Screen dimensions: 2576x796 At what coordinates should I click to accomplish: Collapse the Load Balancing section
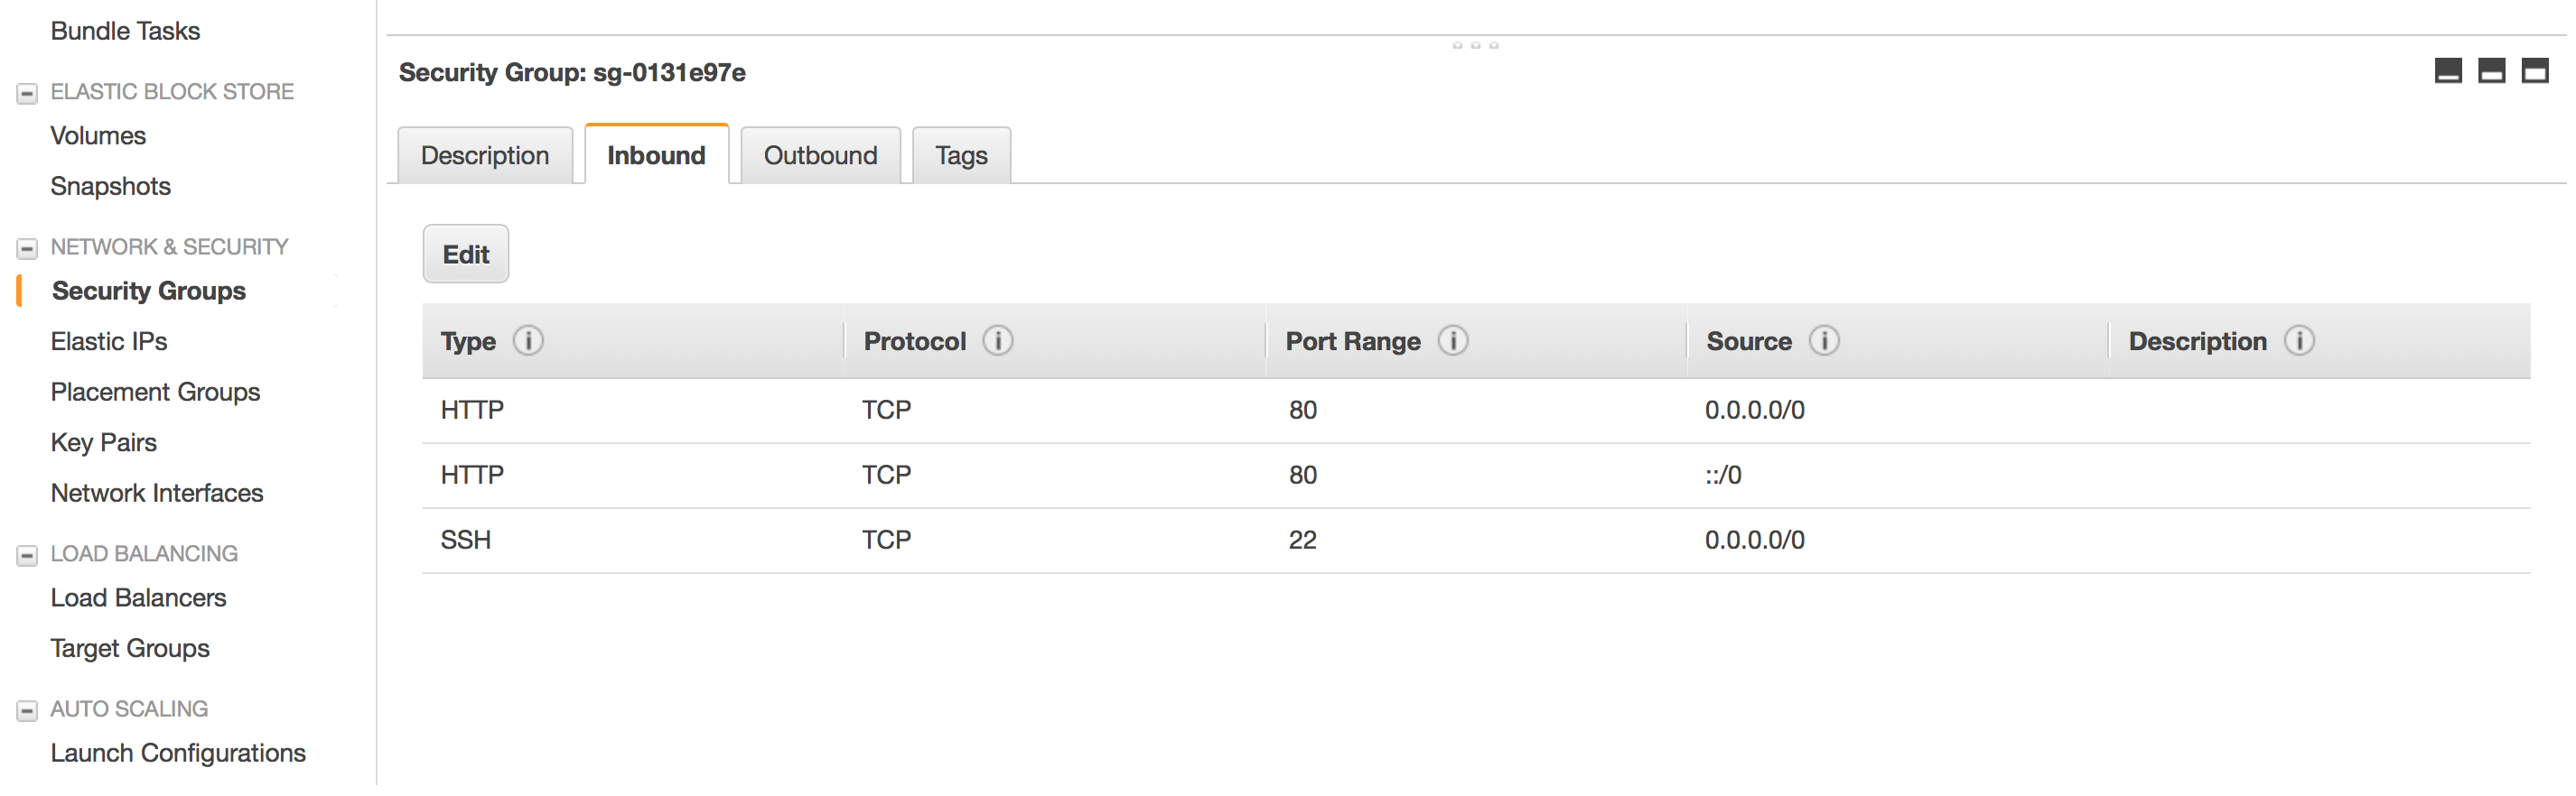(27, 555)
